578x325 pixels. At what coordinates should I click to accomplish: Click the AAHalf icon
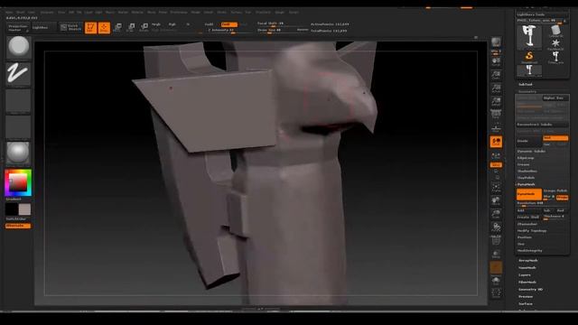496,102
